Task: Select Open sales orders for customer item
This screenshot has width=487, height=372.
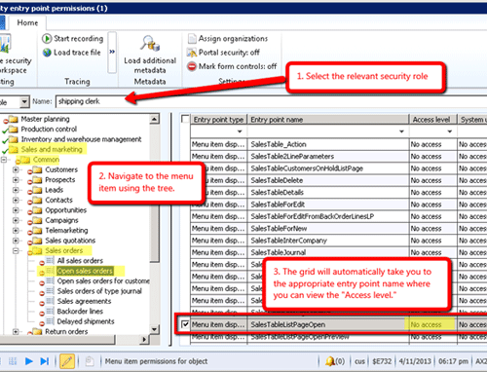Action: pos(103,280)
